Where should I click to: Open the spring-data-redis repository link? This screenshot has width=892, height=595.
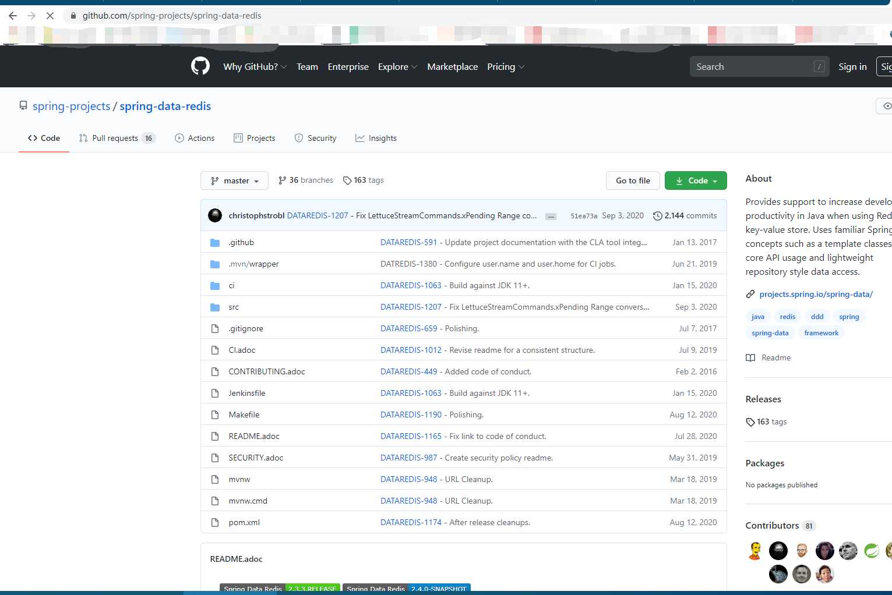click(165, 106)
